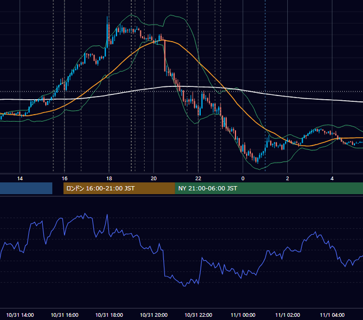Click the hour label 2 on price chart axis
This screenshot has height=320, width=363.
(x=288, y=179)
